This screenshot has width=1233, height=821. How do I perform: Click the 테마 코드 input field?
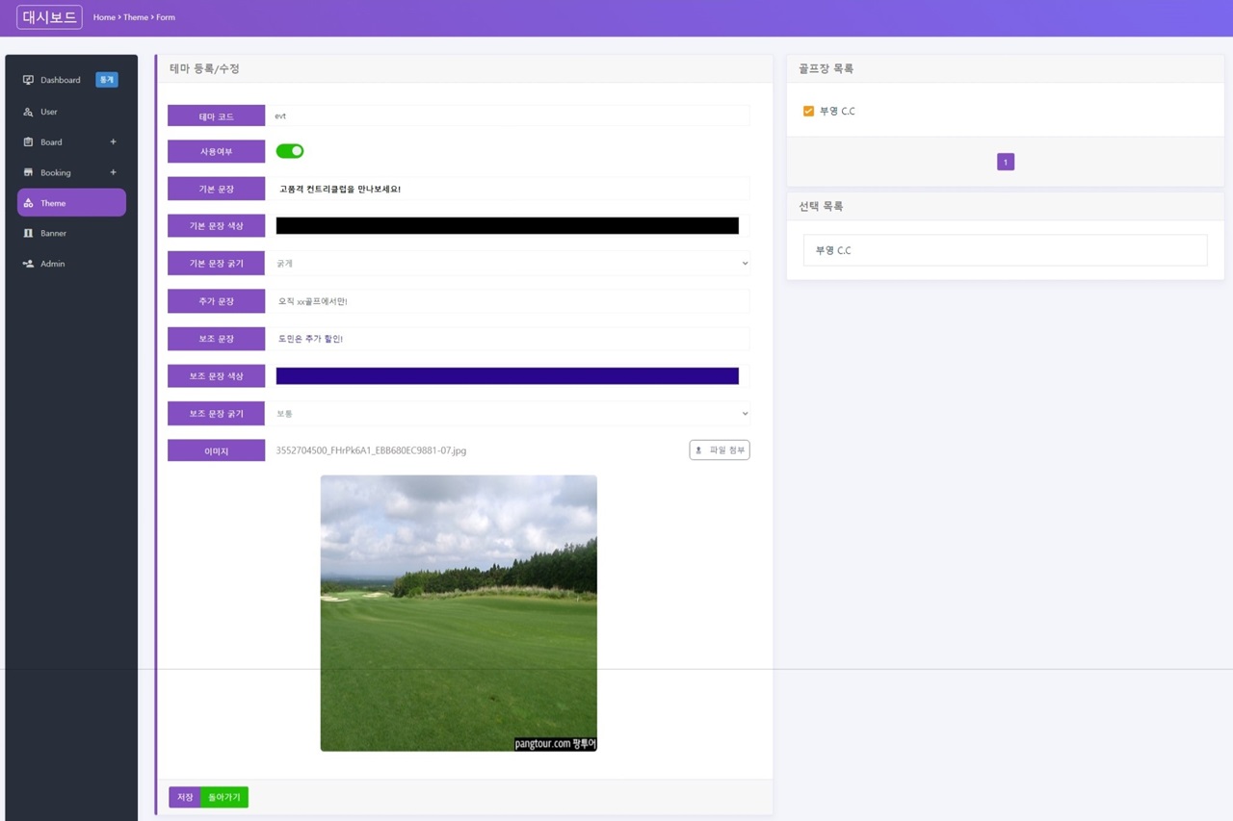pos(510,115)
